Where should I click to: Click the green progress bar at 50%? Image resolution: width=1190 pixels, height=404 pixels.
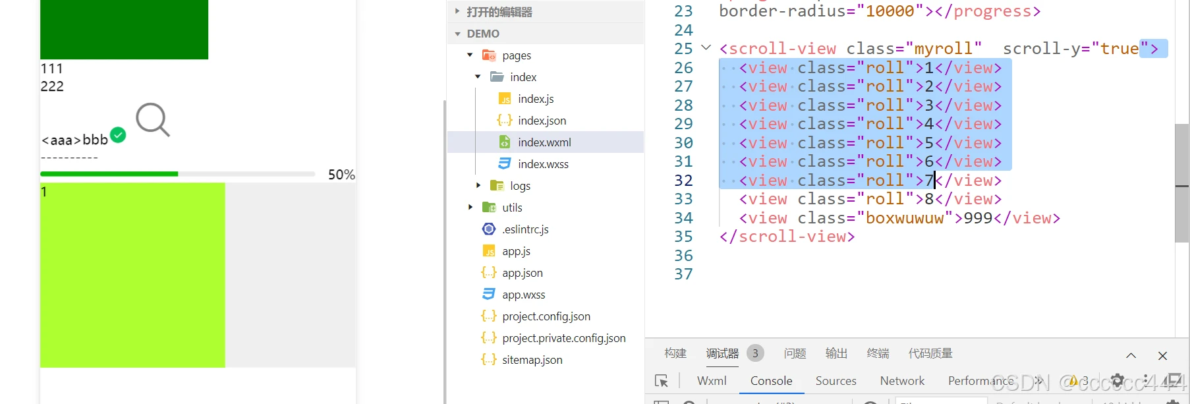[x=109, y=174]
